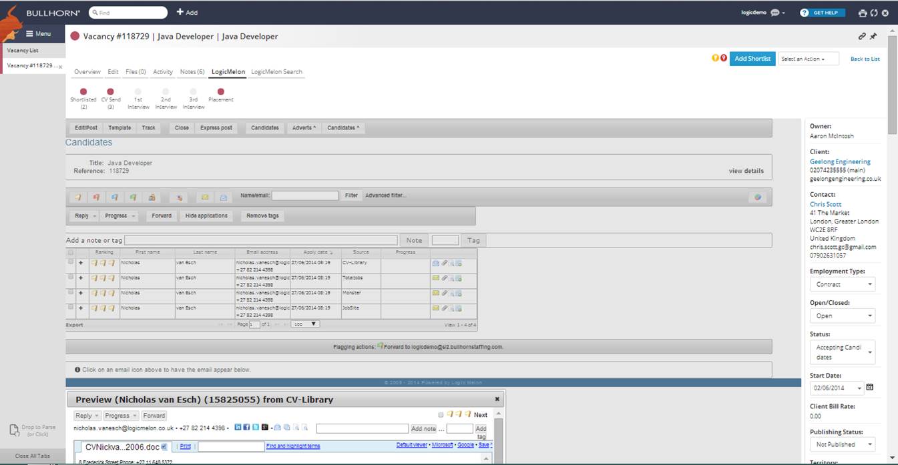This screenshot has width=898, height=465.
Task: Tick the checkbox for Monster candidate row
Action: click(71, 292)
